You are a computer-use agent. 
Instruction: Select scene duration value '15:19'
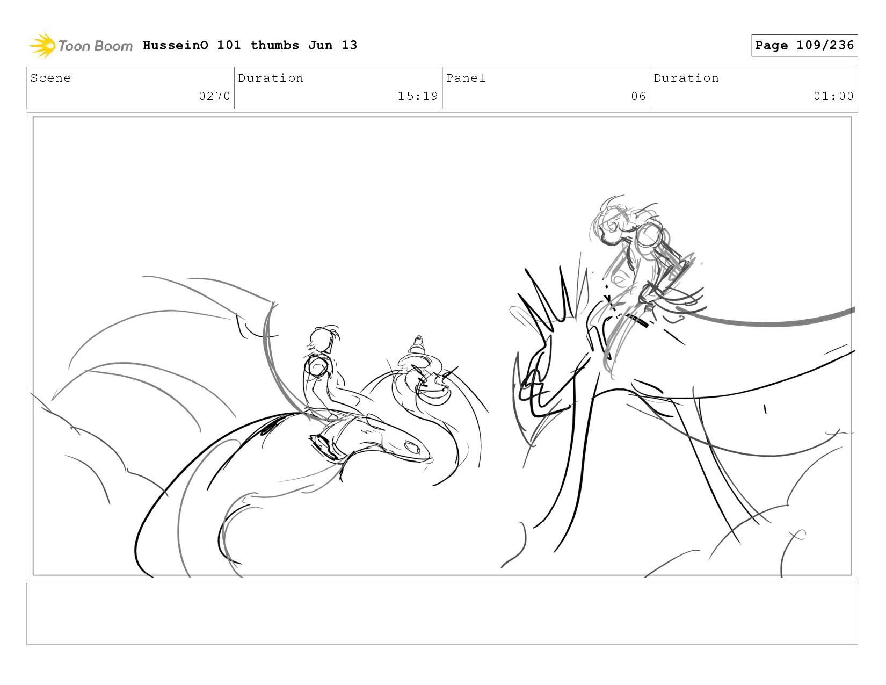coord(418,96)
